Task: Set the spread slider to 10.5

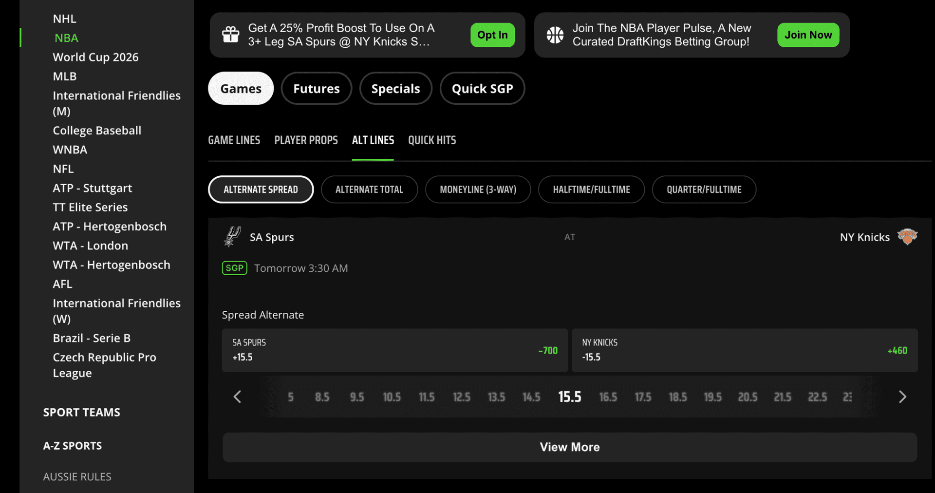Action: (392, 397)
